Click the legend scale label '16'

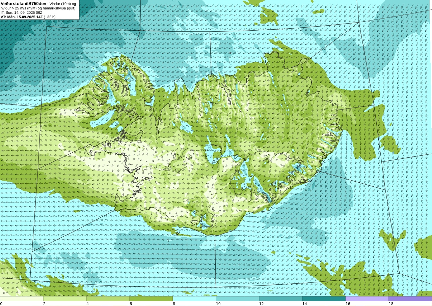[348, 304]
